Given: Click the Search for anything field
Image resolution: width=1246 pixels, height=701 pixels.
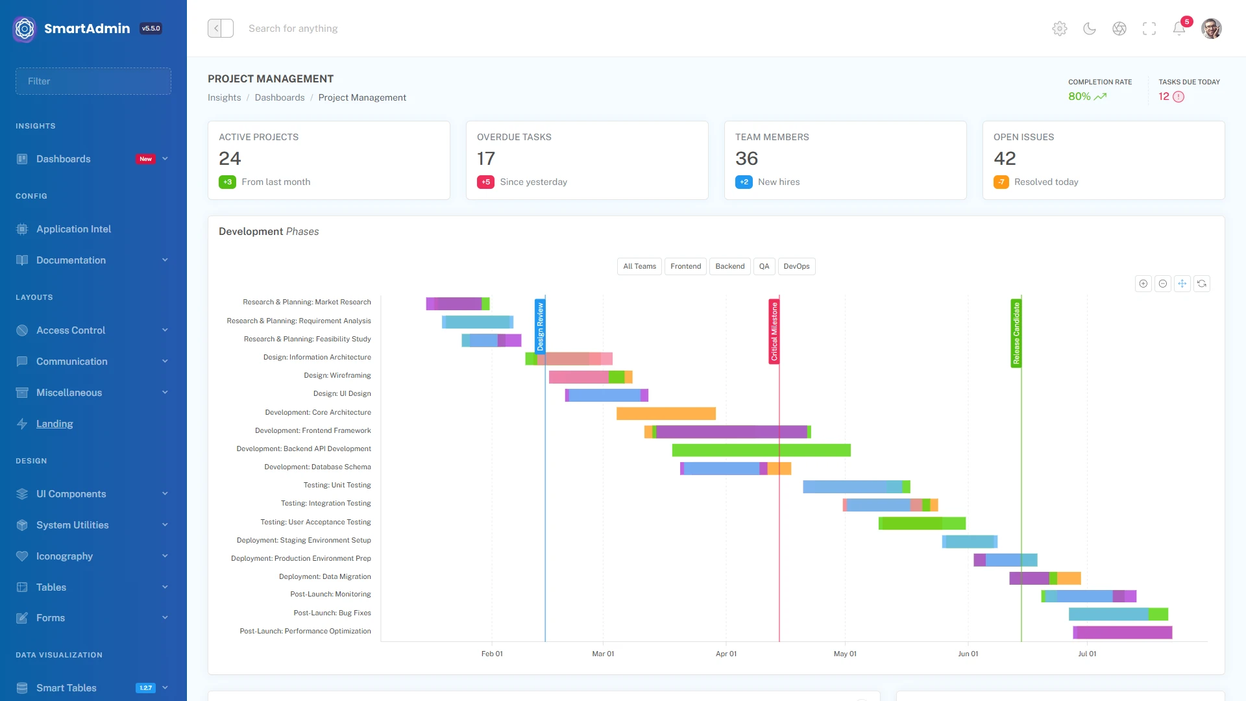Looking at the screenshot, I should (x=293, y=29).
